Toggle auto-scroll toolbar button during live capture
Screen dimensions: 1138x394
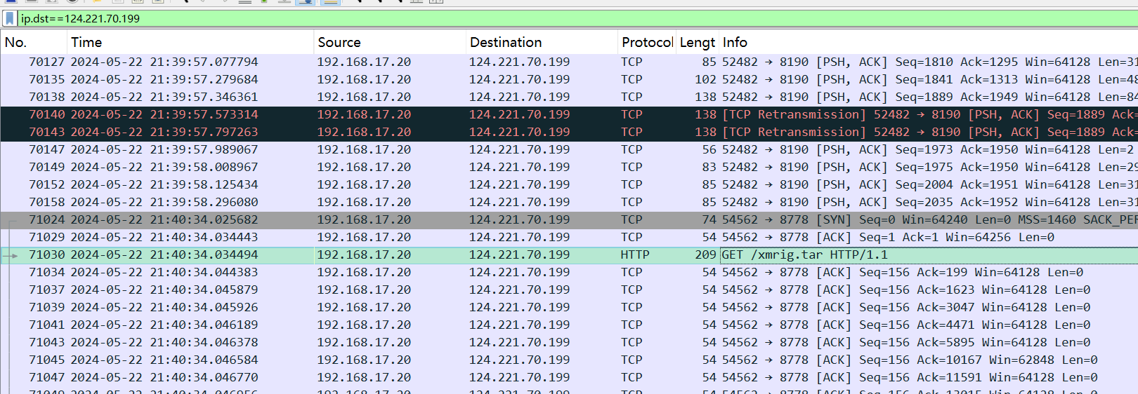coord(305,1)
